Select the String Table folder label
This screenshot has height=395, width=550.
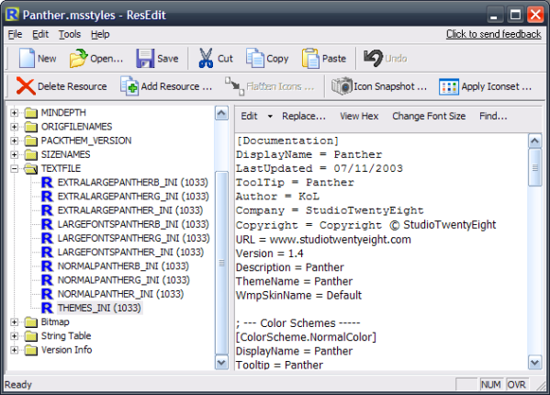coord(66,336)
